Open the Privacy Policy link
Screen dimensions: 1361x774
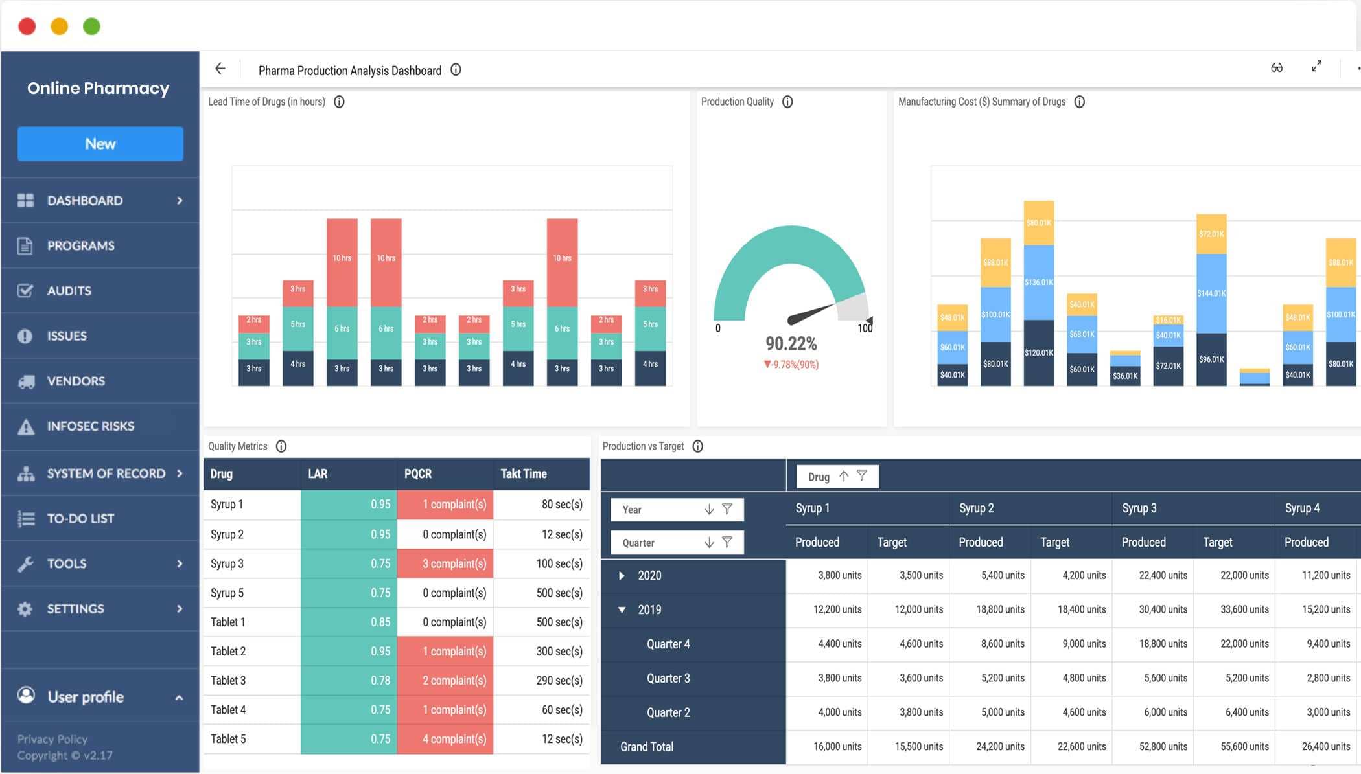(52, 739)
